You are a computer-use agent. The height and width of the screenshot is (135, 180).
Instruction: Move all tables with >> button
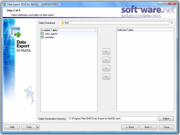tap(106, 52)
